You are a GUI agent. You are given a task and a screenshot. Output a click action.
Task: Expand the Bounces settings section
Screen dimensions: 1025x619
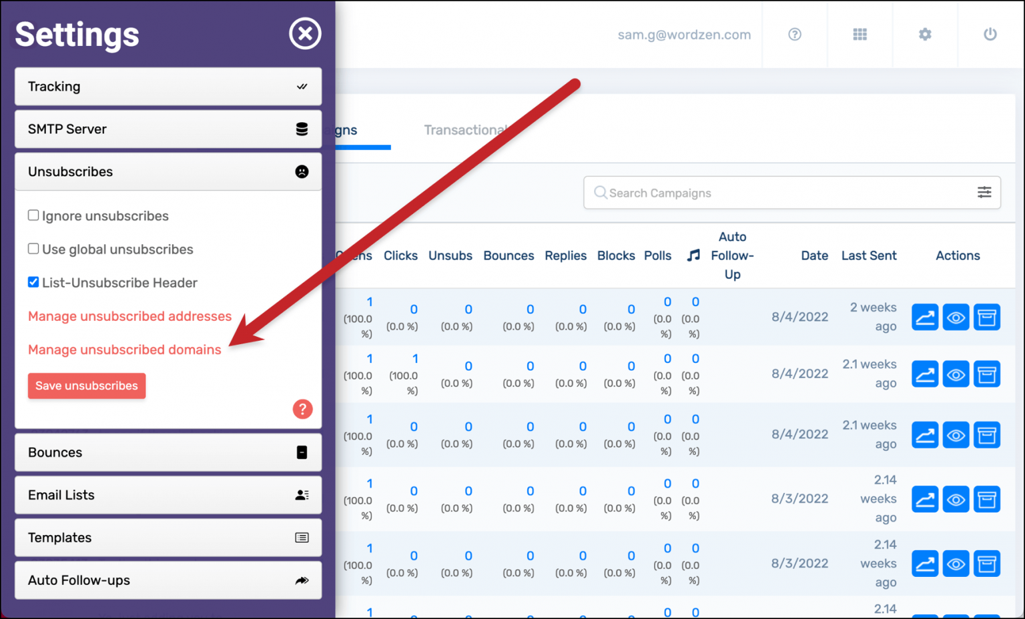(168, 452)
